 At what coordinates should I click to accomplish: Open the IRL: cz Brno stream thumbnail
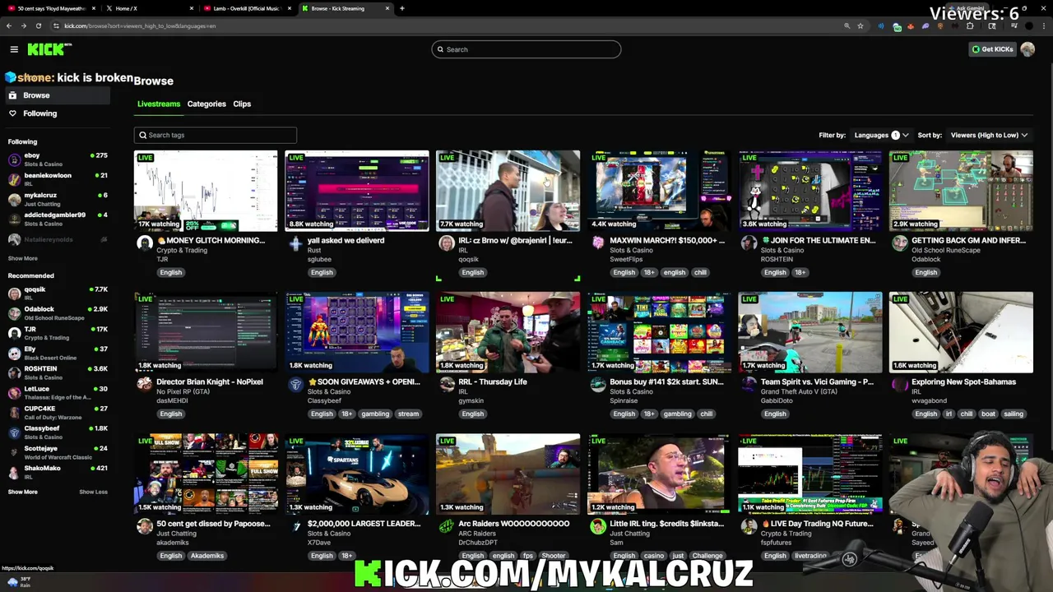508,191
